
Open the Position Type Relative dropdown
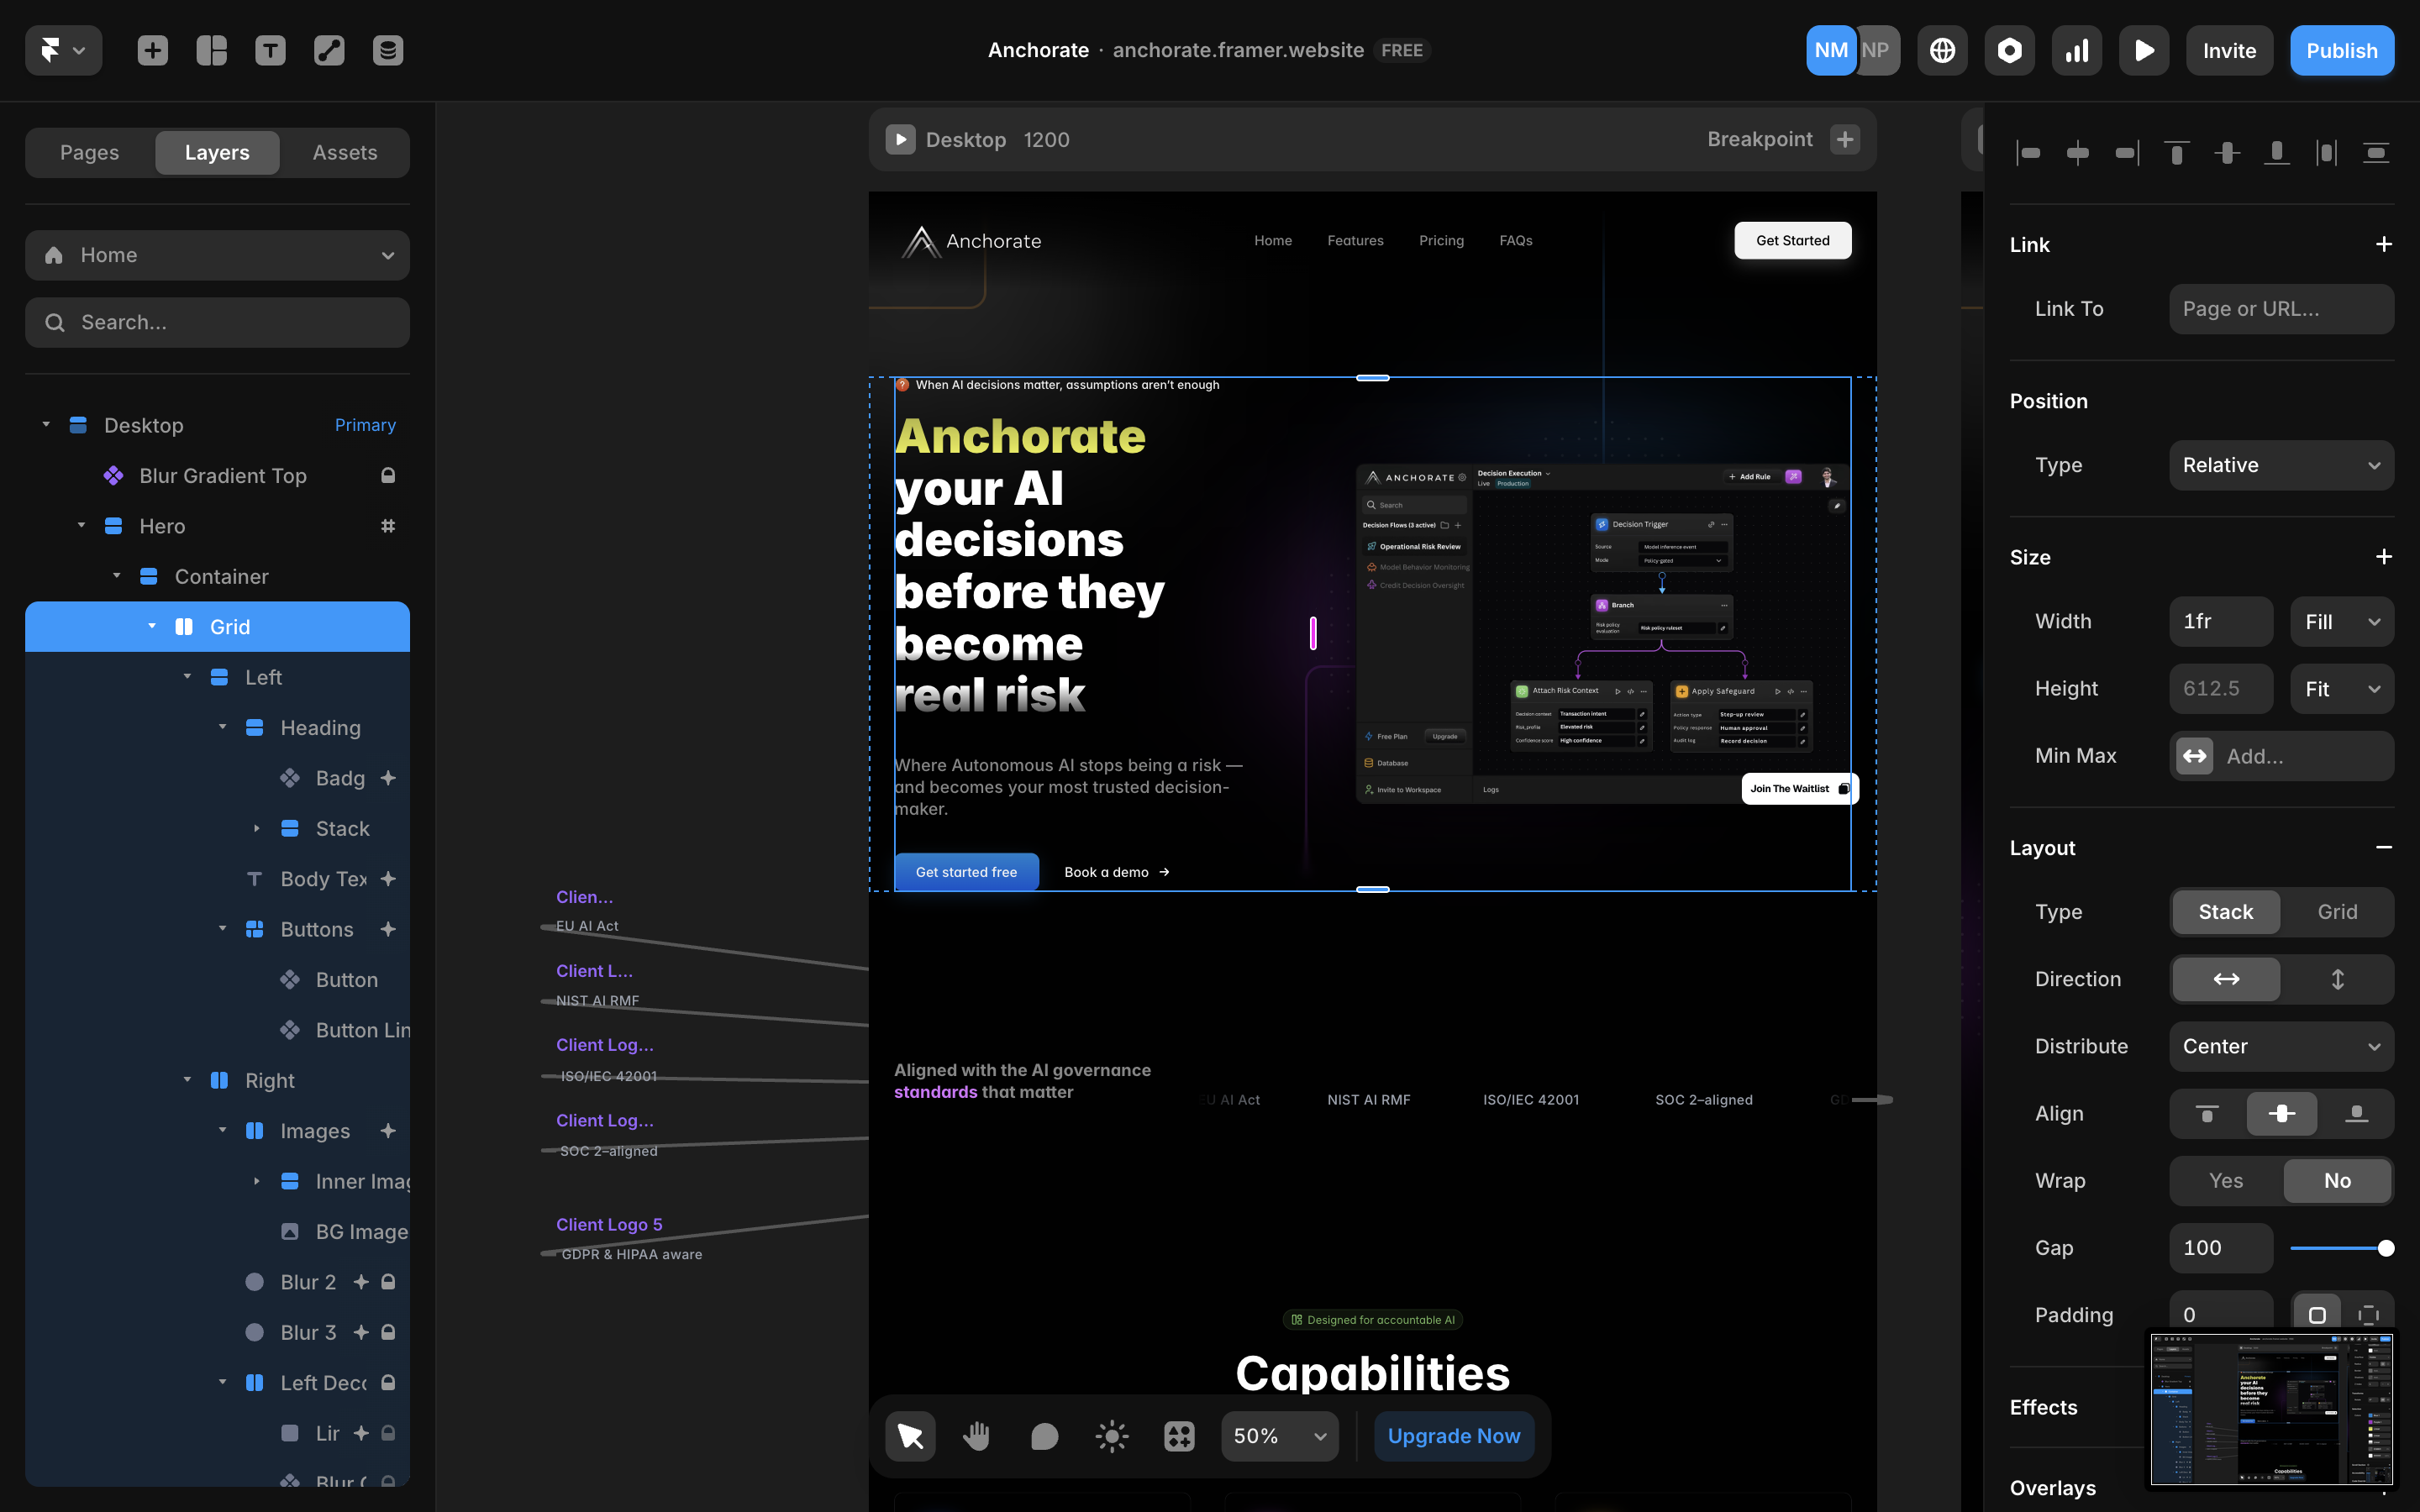[2281, 465]
